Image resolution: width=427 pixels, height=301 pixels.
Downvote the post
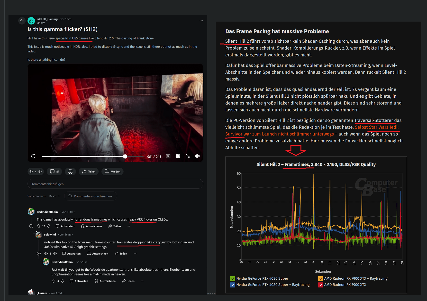pyautogui.click(x=40, y=171)
